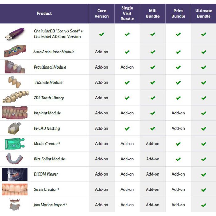Select the In-CAD Nesting block icon
The width and height of the screenshot is (216, 216).
click(14, 128)
